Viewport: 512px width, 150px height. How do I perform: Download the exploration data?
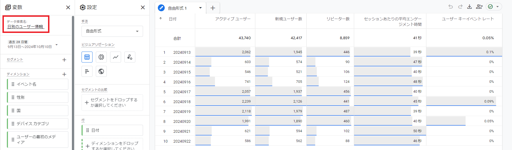point(469,7)
